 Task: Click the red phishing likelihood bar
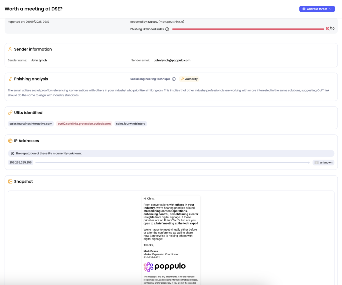coord(248,29)
